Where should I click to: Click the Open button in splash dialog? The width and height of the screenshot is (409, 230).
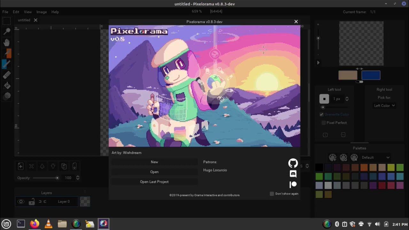pos(154,172)
